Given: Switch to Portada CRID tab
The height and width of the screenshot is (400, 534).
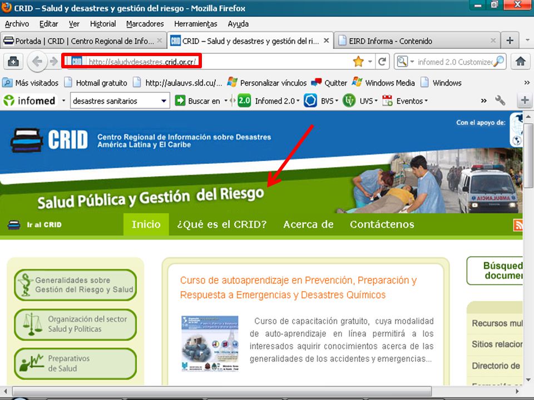Looking at the screenshot, I should click(83, 41).
